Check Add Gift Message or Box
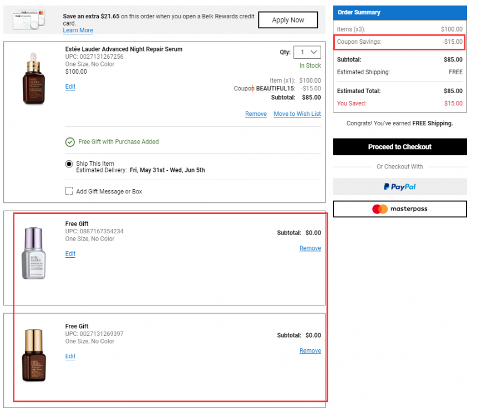This screenshot has width=477, height=418. (69, 191)
